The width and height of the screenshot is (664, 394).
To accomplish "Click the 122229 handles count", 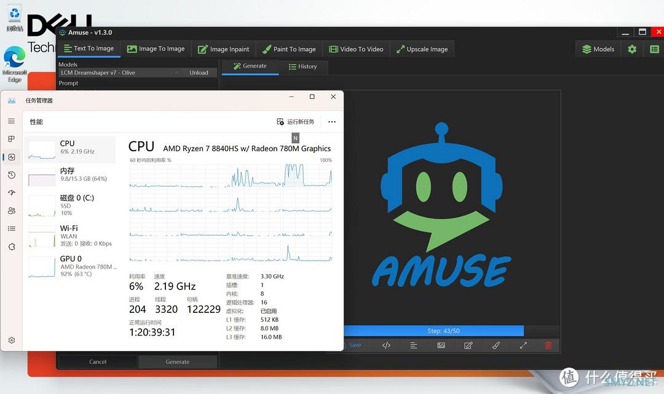I will (204, 309).
